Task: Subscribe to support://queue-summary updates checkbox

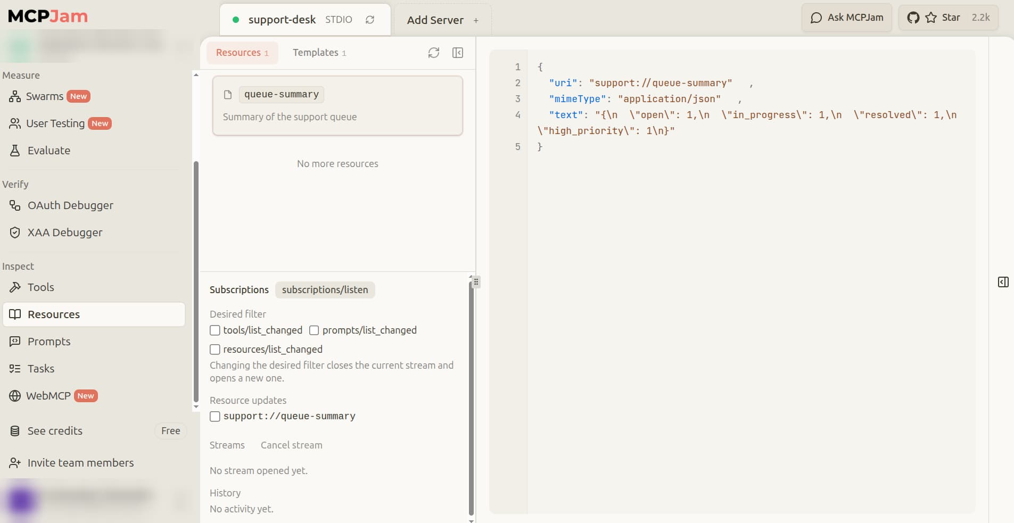Action: [215, 417]
